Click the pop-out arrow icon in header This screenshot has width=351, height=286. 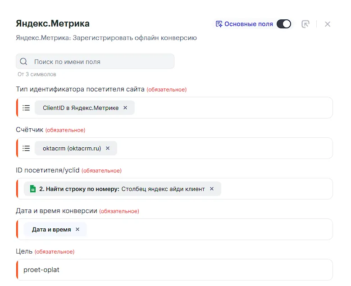click(x=305, y=24)
